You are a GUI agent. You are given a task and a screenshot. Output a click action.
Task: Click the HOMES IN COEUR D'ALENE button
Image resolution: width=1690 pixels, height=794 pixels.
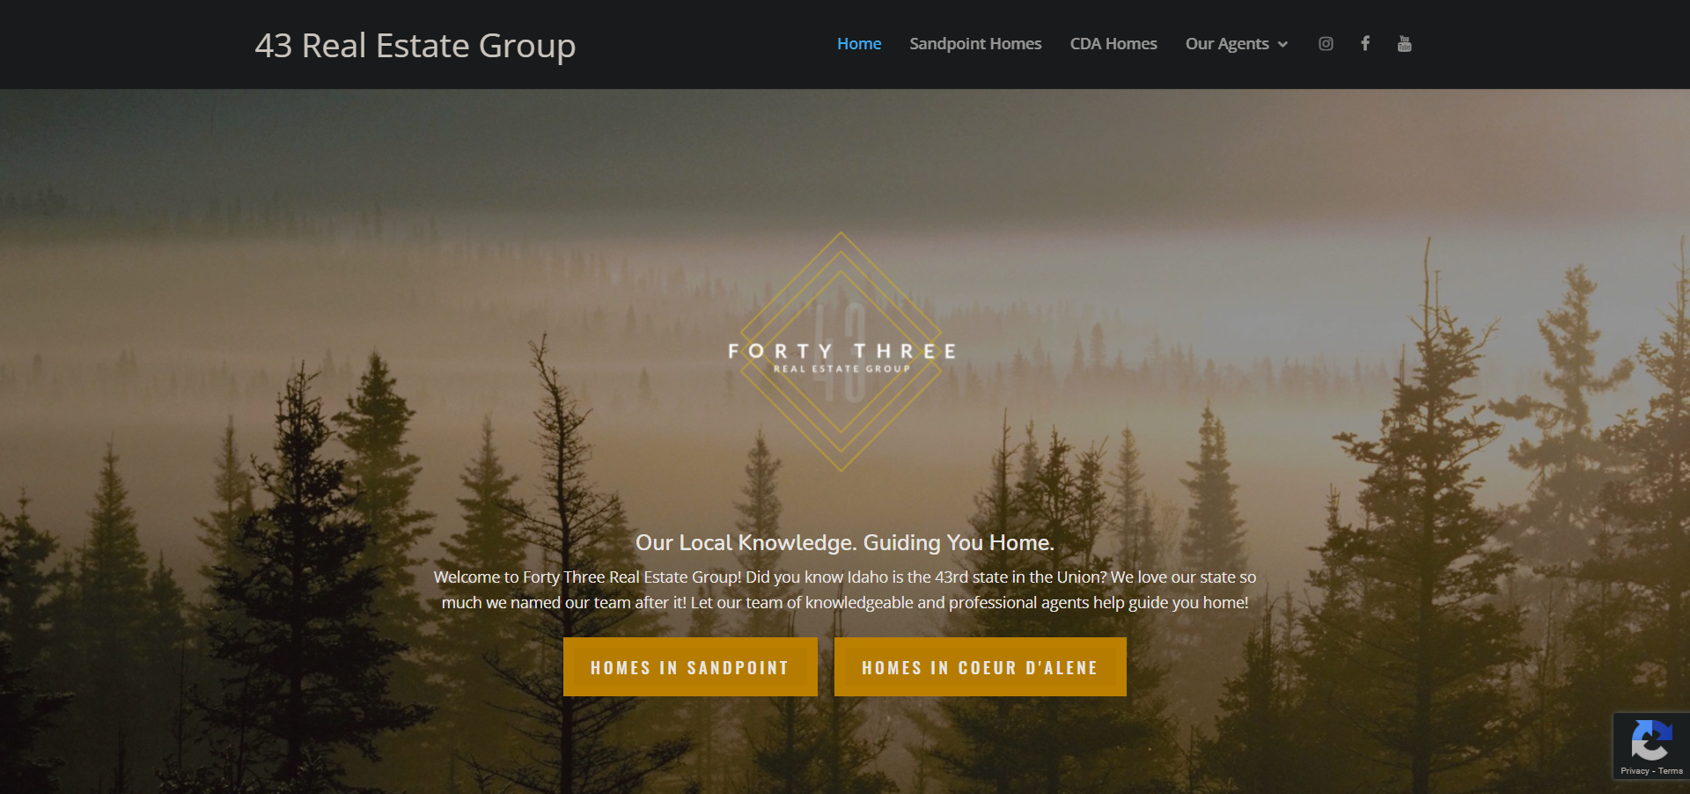pyautogui.click(x=980, y=667)
